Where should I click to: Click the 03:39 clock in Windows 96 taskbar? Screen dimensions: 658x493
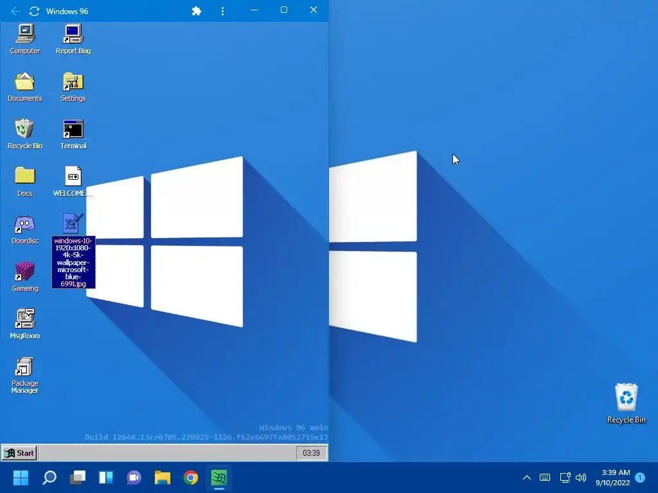click(x=311, y=453)
